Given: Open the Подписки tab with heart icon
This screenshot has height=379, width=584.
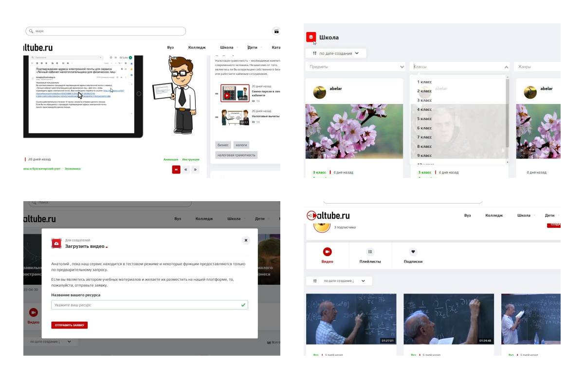Looking at the screenshot, I should (x=413, y=256).
